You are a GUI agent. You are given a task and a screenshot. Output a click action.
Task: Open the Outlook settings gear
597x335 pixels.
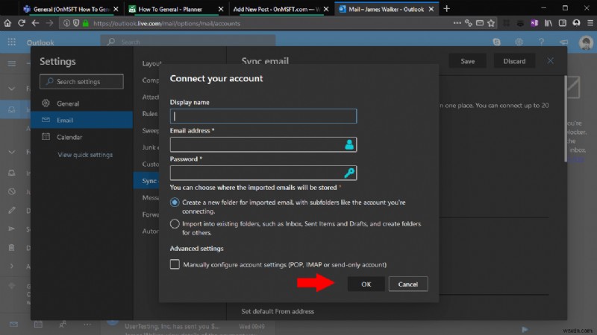tap(519, 42)
